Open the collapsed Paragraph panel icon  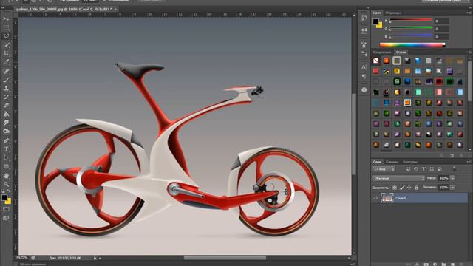pos(364,76)
